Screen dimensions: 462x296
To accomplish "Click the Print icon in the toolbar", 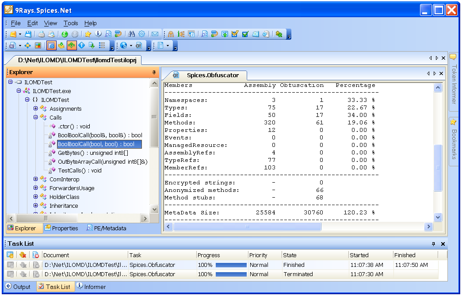I will tap(41, 34).
